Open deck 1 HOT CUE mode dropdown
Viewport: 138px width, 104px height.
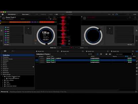pos(7,44)
